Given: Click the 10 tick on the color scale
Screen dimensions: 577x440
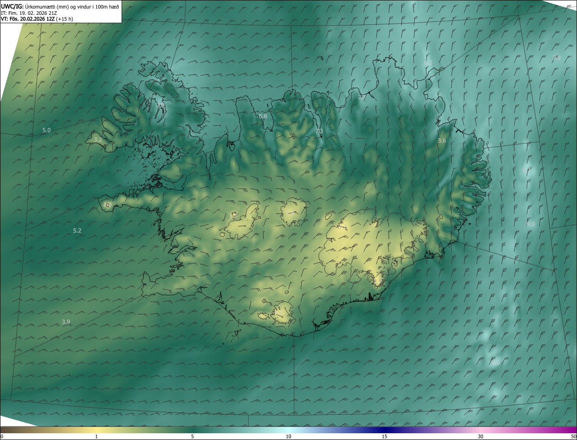Looking at the screenshot, I should coord(288,437).
